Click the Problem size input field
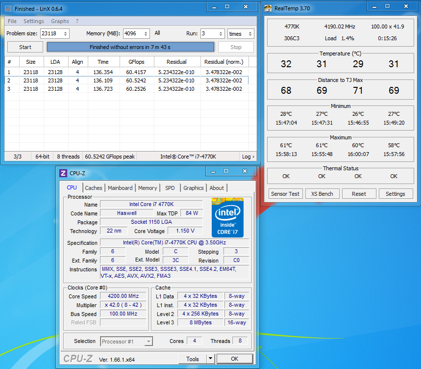 point(51,33)
